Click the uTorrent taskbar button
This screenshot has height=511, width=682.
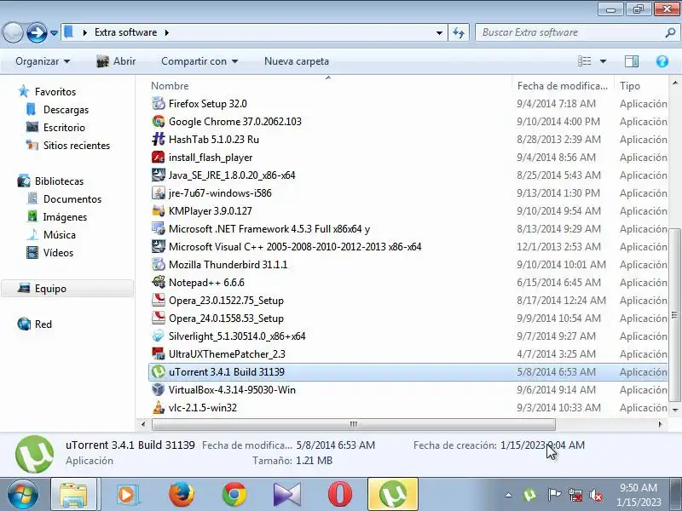tap(393, 494)
